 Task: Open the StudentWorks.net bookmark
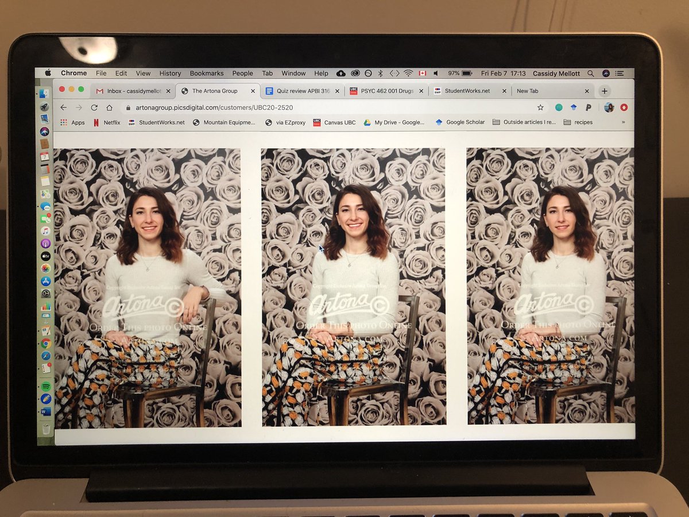click(157, 122)
